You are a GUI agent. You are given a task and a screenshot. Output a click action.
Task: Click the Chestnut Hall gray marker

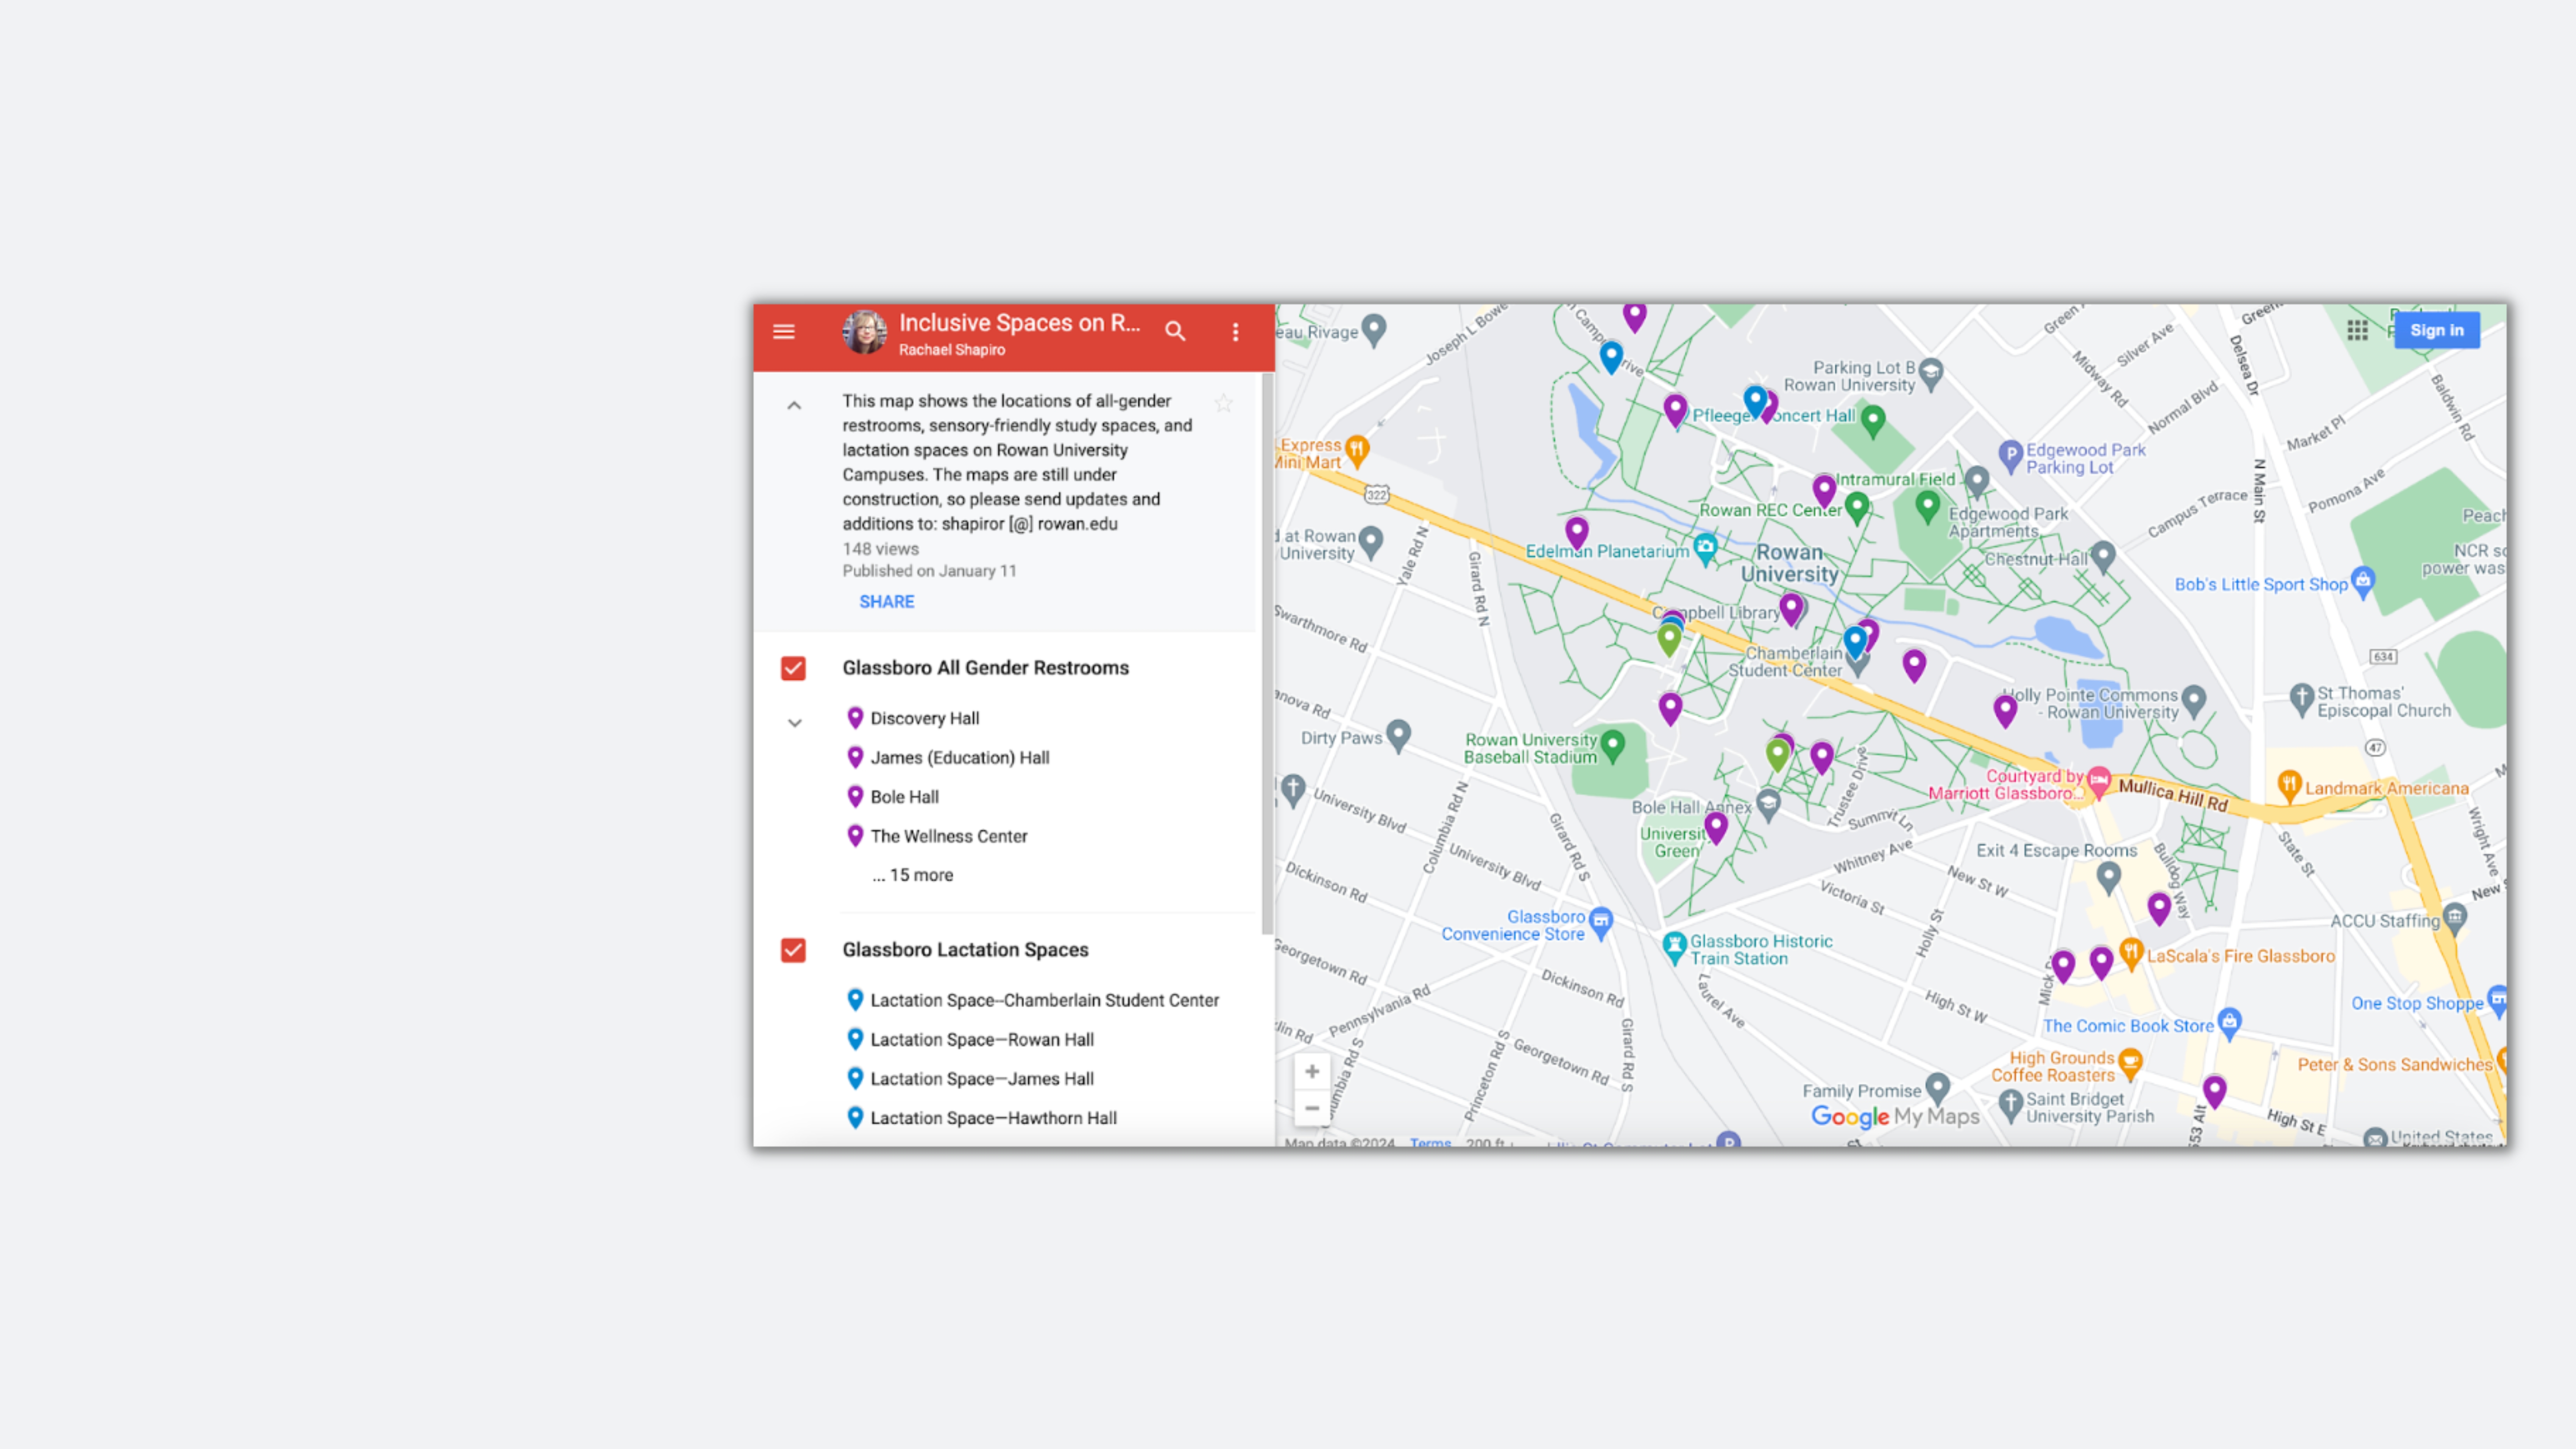coord(2104,557)
